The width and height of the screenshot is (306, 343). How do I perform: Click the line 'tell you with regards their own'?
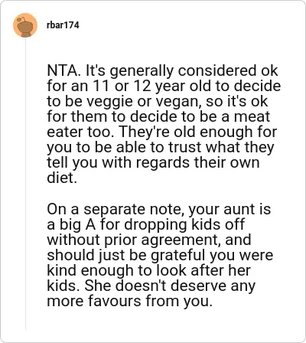pos(153,162)
